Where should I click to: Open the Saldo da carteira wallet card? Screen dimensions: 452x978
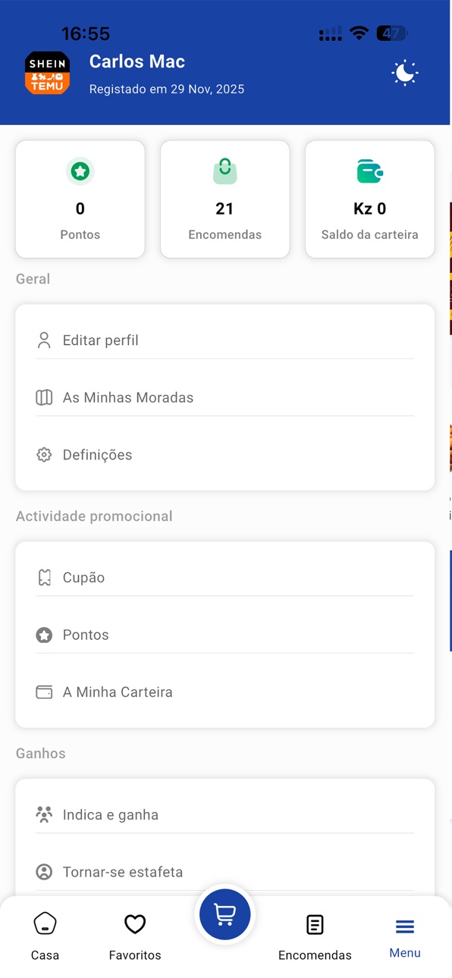[x=369, y=199]
